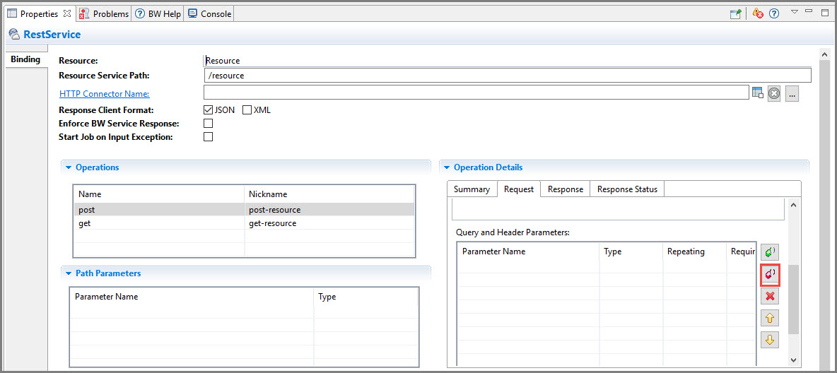Click into the Resource name field
This screenshot has height=373, width=837.
point(507,61)
